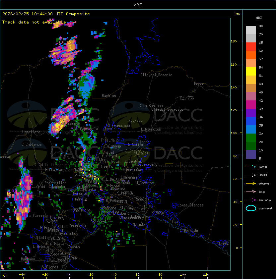The image size is (276, 279).
Task: Click the '50YD' legend label
Action: click(x=263, y=167)
